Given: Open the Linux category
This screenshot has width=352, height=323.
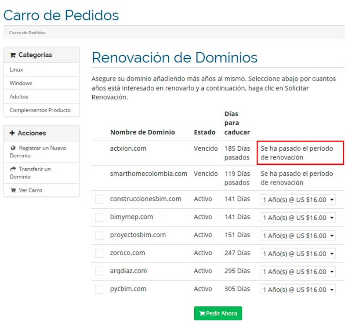Looking at the screenshot, I should 42,69.
